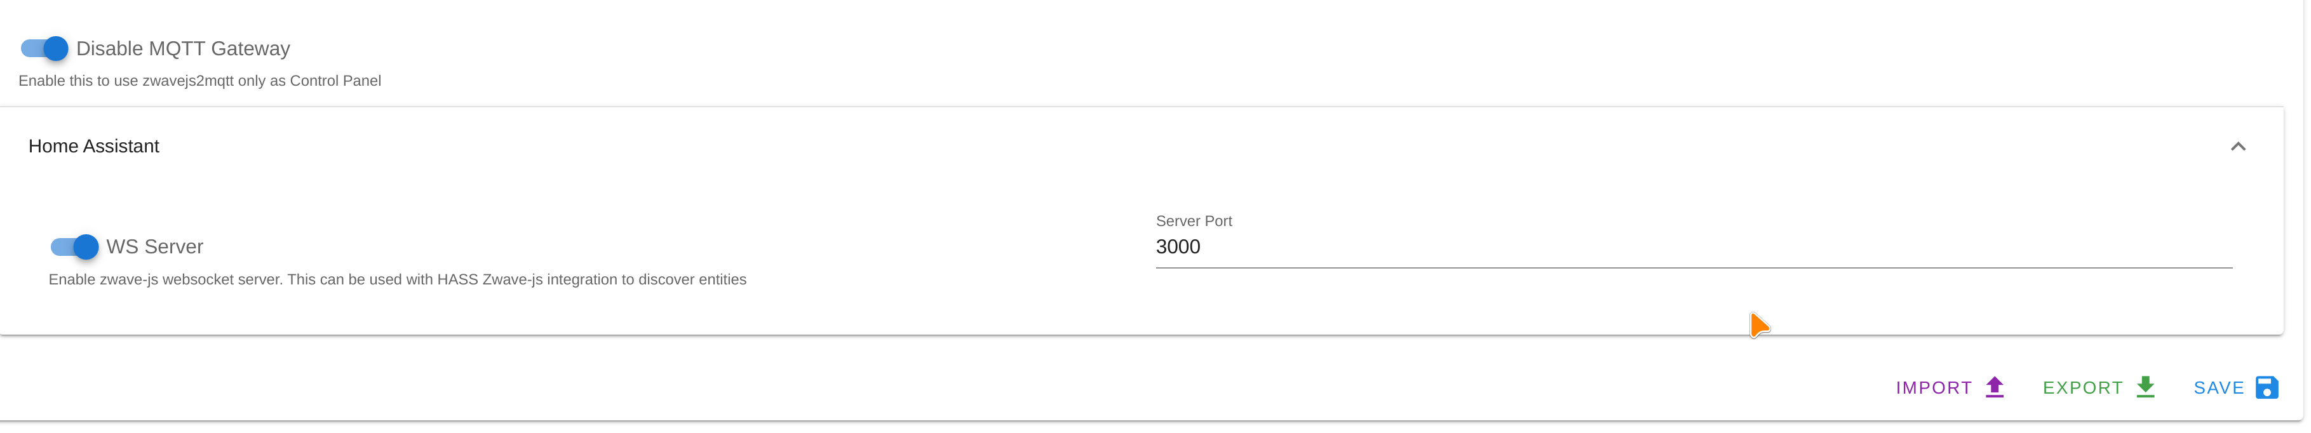Screen dimensions: 2311x433
Task: Toggle the WS Server switch
Action: click(74, 246)
